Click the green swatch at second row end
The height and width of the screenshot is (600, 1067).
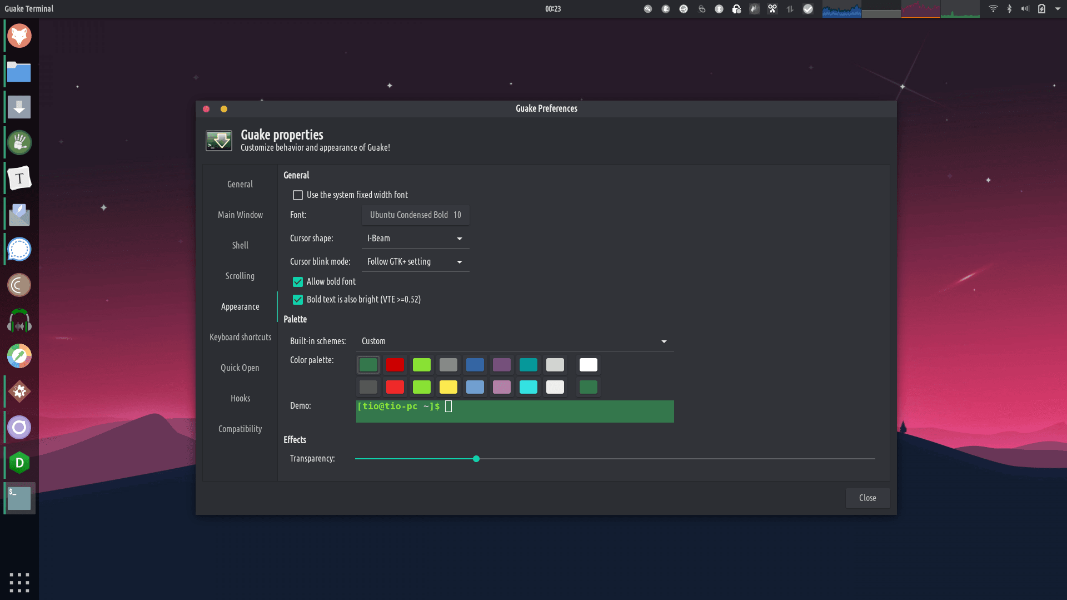coord(589,387)
